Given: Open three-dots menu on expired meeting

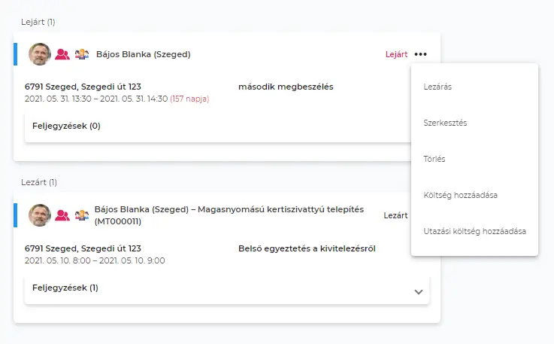Looking at the screenshot, I should coord(420,54).
